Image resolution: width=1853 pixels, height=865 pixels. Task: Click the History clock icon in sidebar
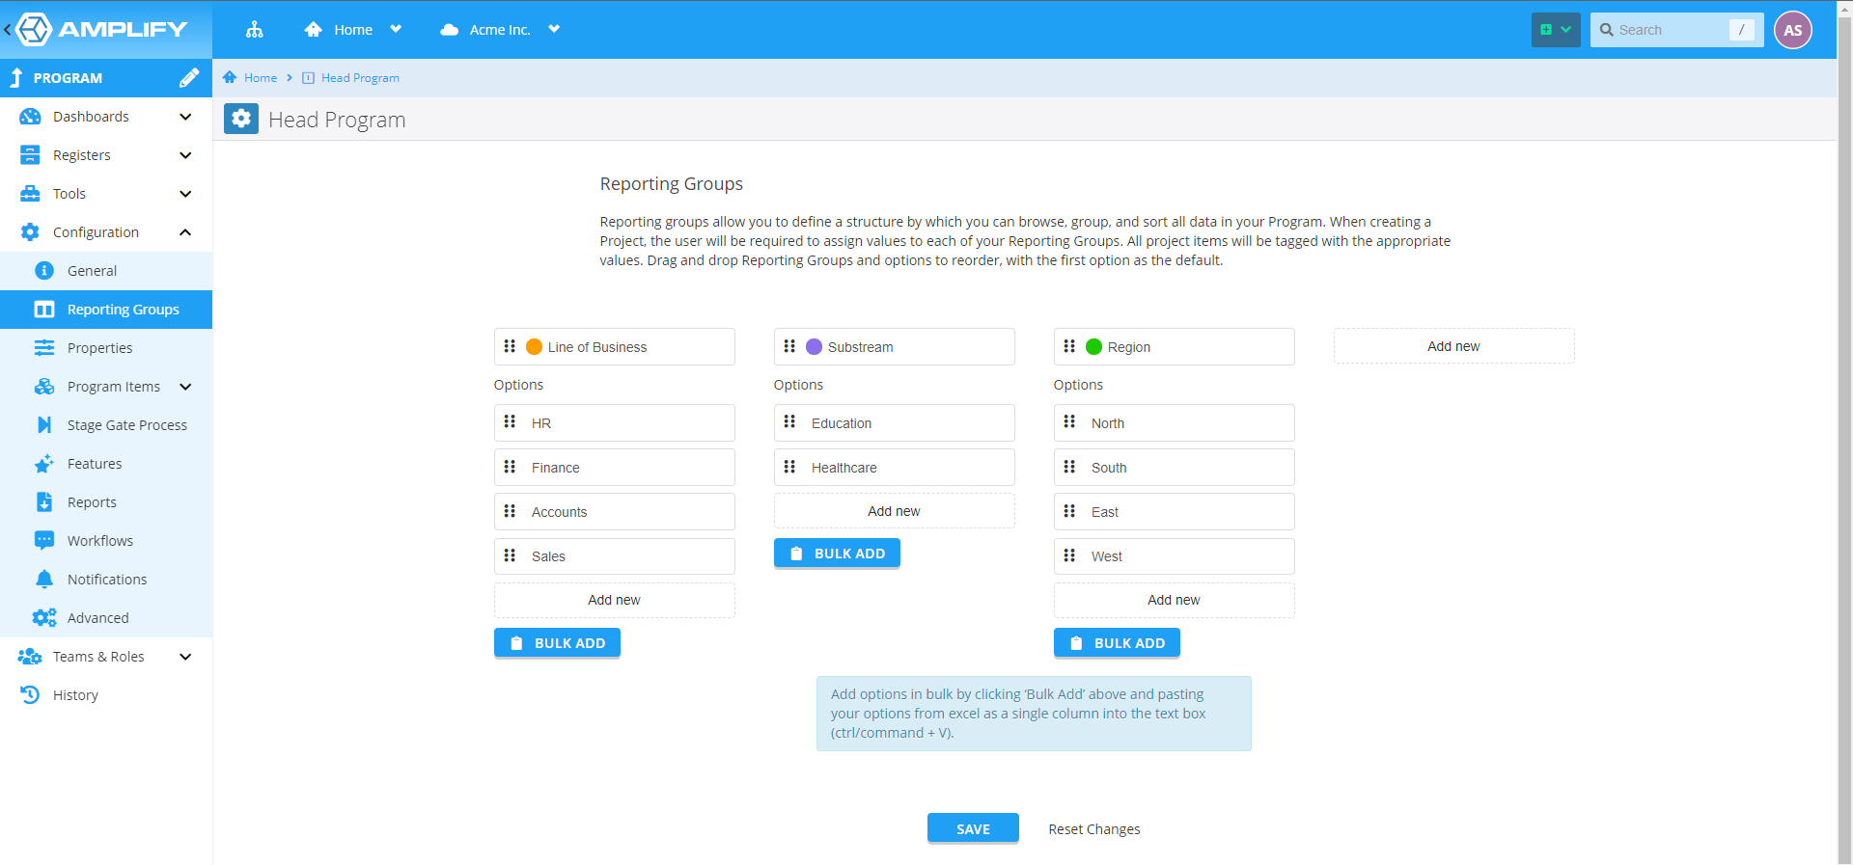(x=30, y=694)
